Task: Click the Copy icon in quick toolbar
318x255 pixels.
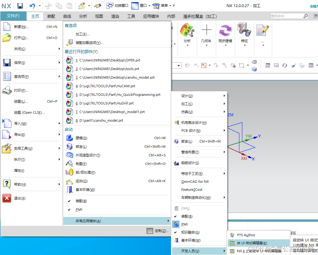Action: 59,6
